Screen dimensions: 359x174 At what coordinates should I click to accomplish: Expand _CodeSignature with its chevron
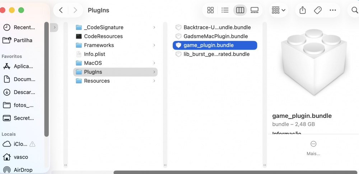click(154, 27)
